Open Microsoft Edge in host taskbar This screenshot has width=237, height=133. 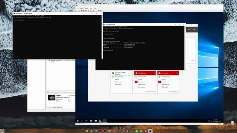(x=96, y=131)
